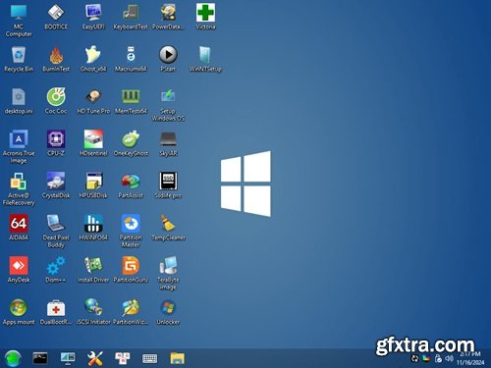
Task: Click the colorful display tray icon
Action: (426, 358)
